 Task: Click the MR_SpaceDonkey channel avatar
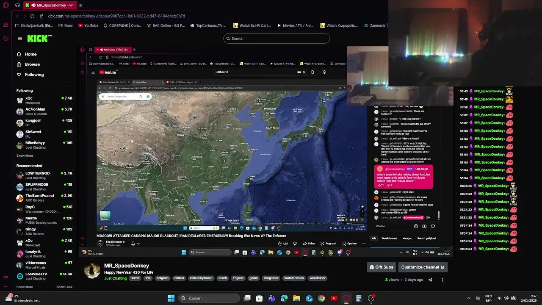click(x=91, y=270)
